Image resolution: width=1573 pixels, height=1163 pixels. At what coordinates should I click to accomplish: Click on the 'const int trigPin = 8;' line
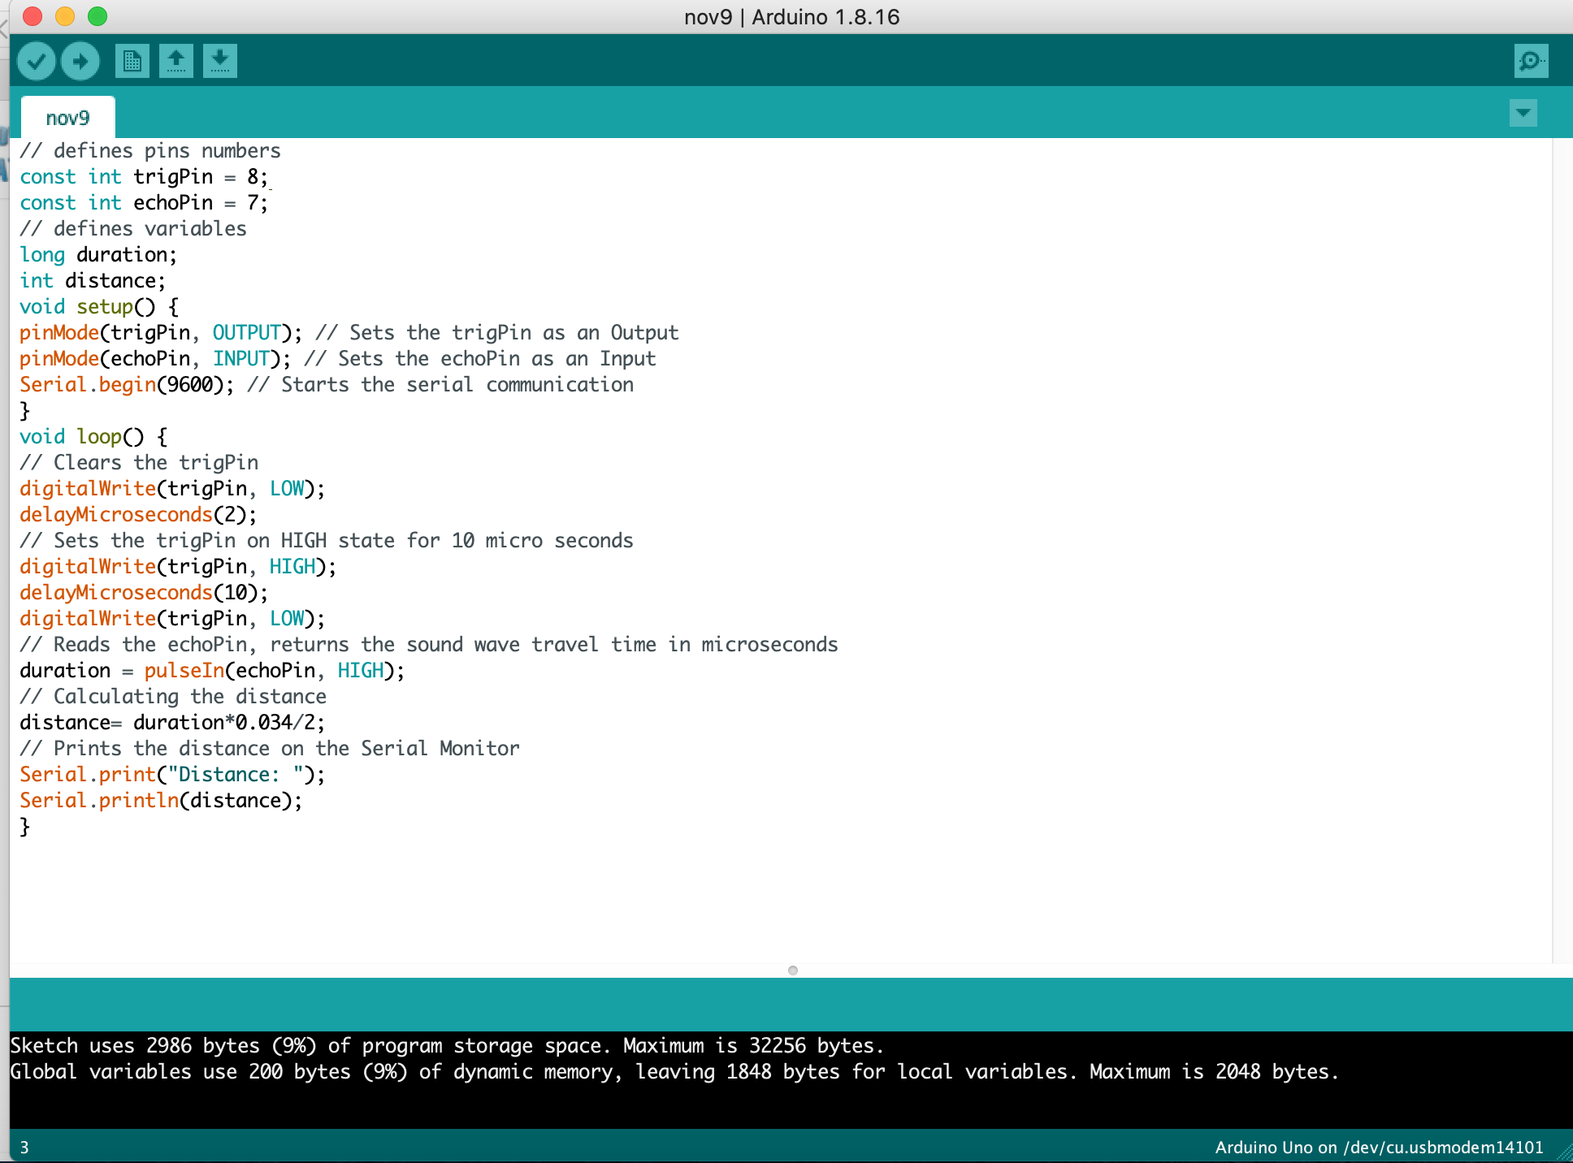pos(144,177)
